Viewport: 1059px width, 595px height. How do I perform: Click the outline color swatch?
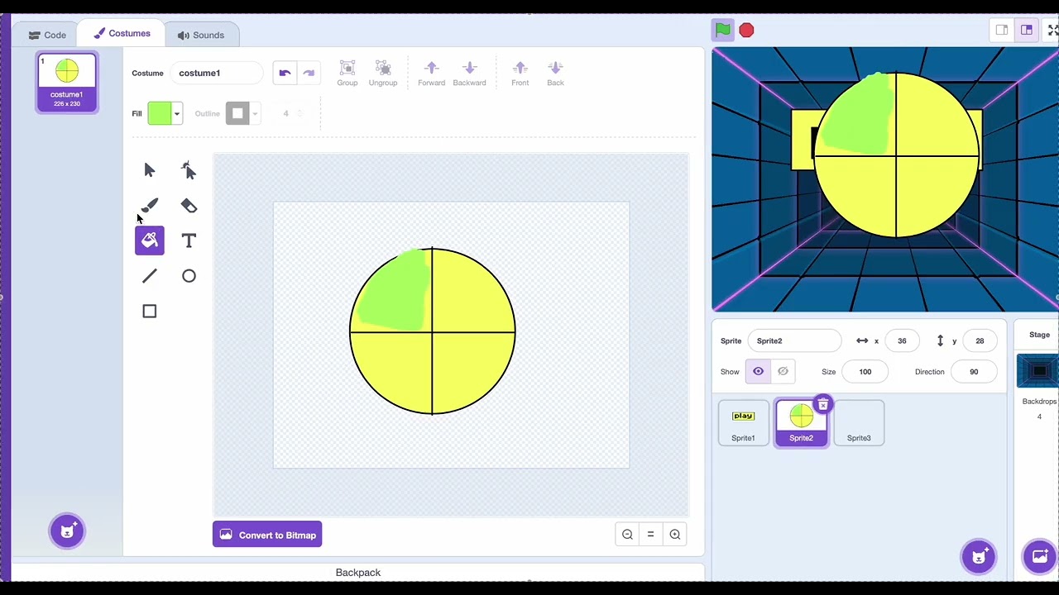click(237, 113)
